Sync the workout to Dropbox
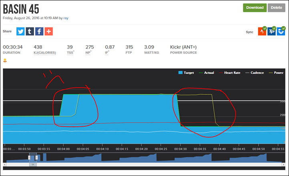 coord(281,32)
